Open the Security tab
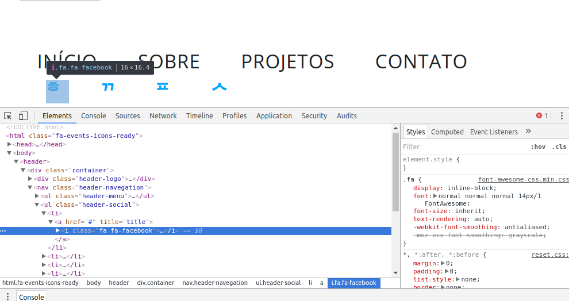 pos(314,115)
